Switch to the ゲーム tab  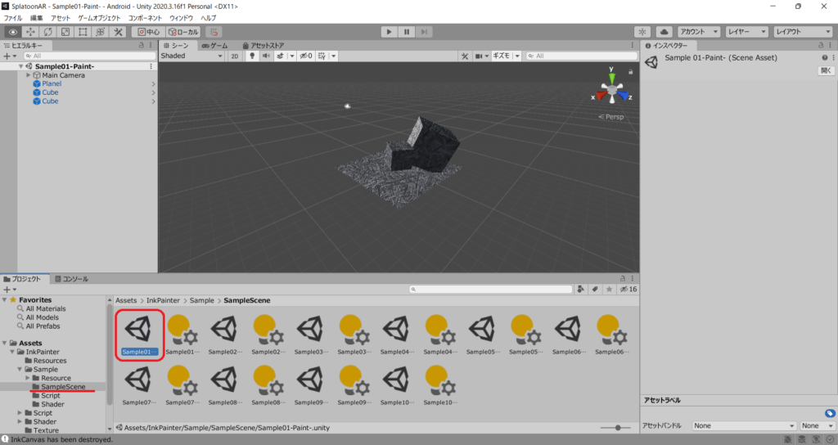coord(214,46)
